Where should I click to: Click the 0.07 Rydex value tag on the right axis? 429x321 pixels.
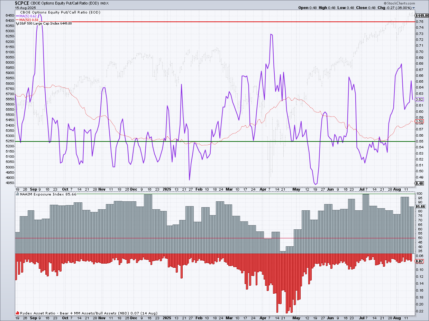[419, 261]
